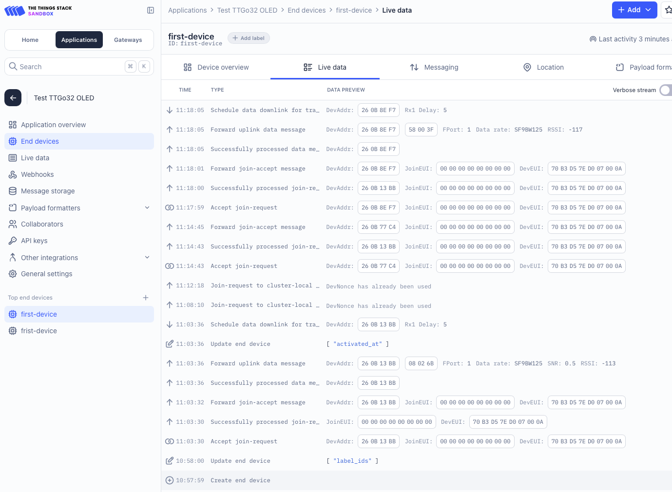
Task: Click the Add label button
Action: 249,38
